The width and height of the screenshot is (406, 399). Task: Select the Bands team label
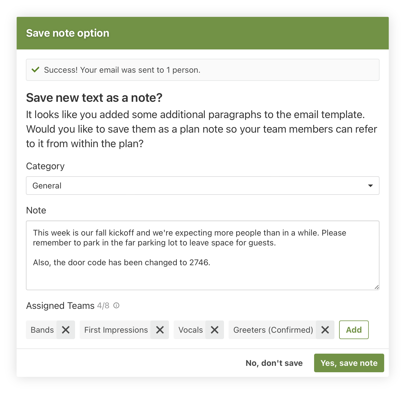tap(42, 330)
